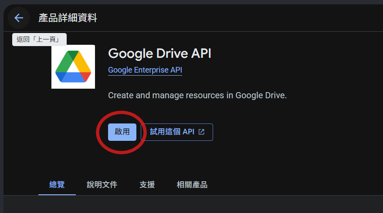Click the Google Drive API title text

tap(160, 53)
